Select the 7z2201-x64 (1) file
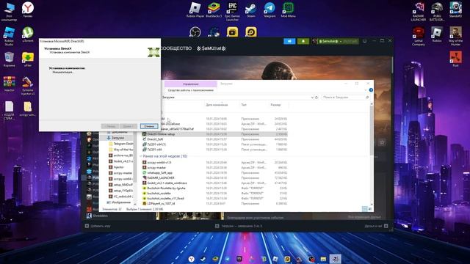This screenshot has width=470, height=264. click(156, 144)
